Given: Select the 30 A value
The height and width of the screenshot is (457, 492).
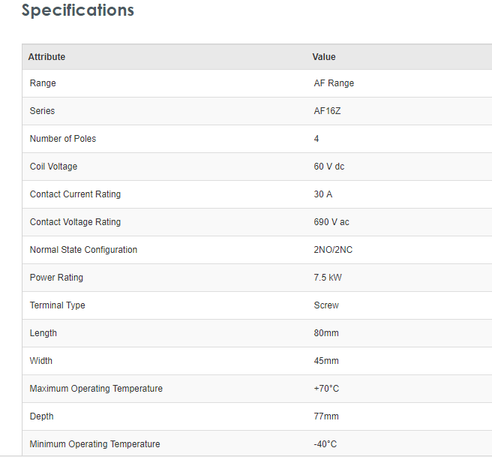Looking at the screenshot, I should click(x=323, y=194).
